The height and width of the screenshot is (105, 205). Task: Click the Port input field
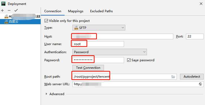pyautogui.click(x=195, y=36)
